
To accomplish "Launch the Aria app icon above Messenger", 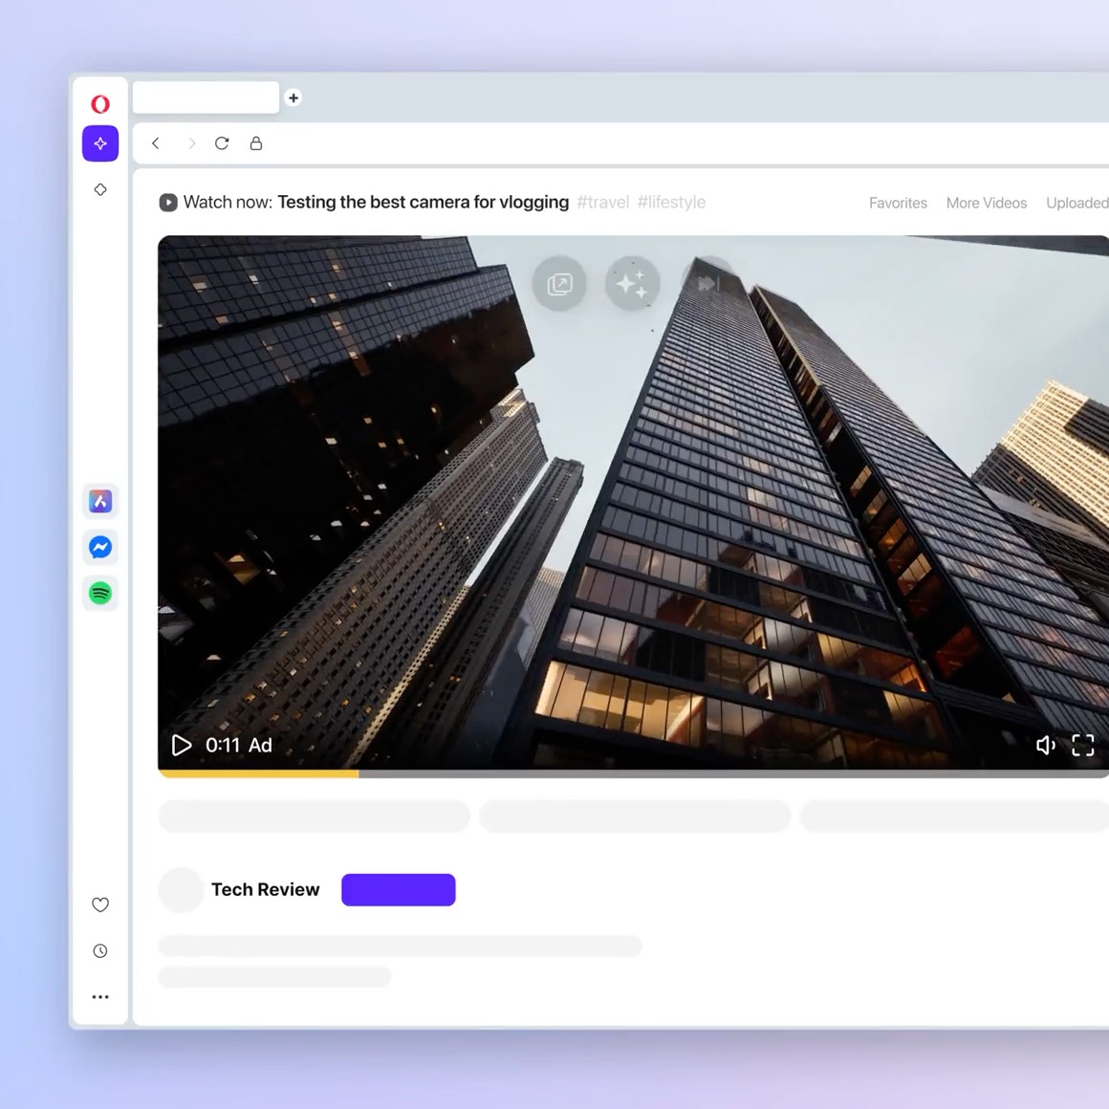I will click(x=100, y=501).
